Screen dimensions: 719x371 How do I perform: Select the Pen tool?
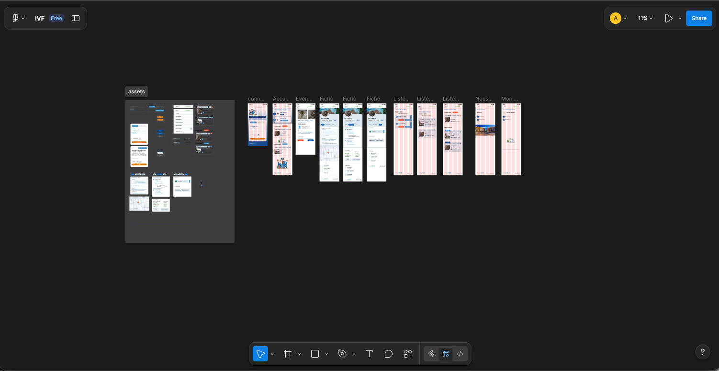(342, 354)
